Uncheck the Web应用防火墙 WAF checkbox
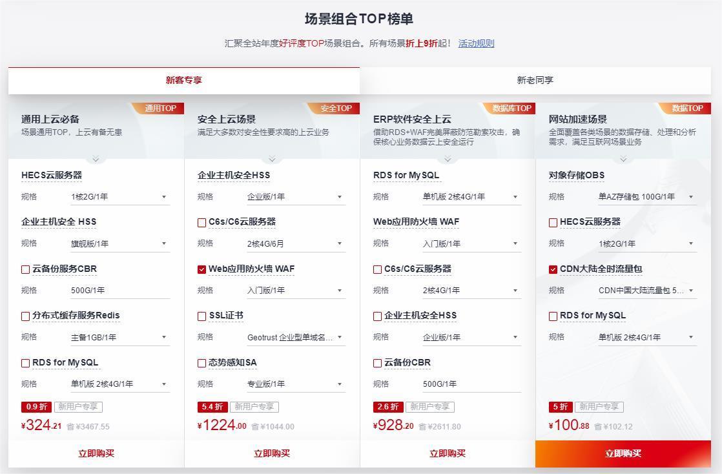This screenshot has width=722, height=474. pyautogui.click(x=201, y=269)
